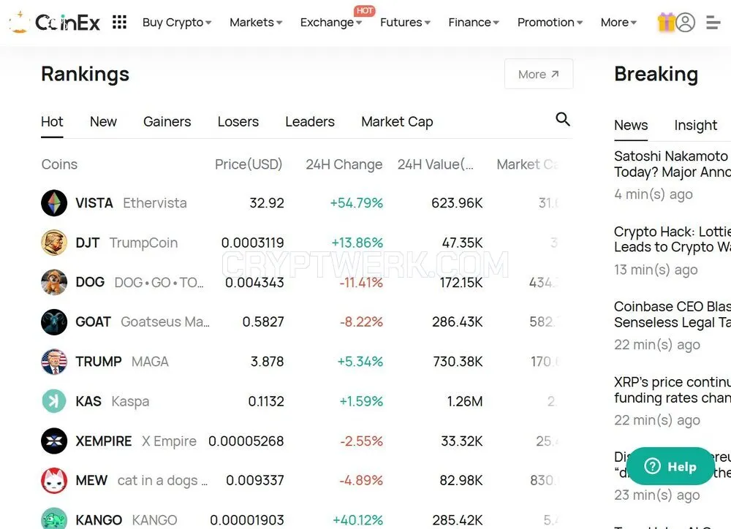Screen dimensions: 731x529
Task: Click the MEW cat coin icon
Action: tap(54, 481)
